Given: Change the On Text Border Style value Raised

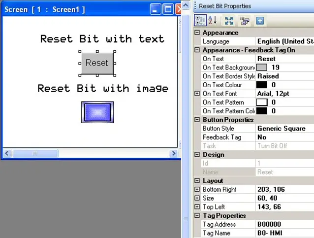Looking at the screenshot, I should (x=285, y=76).
